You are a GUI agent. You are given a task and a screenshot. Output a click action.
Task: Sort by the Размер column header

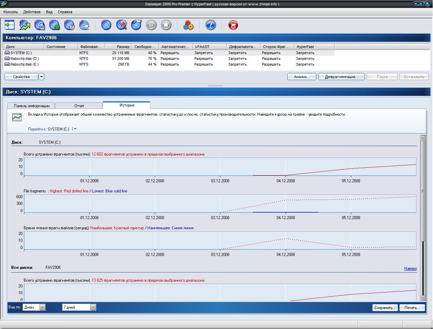118,47
